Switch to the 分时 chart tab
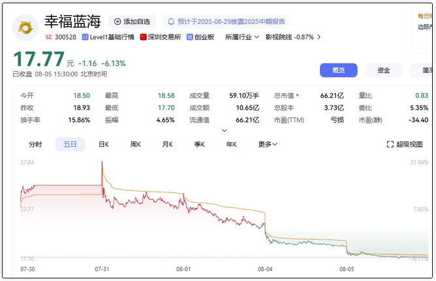Image resolution: width=436 pixels, height=281 pixels. [35, 144]
